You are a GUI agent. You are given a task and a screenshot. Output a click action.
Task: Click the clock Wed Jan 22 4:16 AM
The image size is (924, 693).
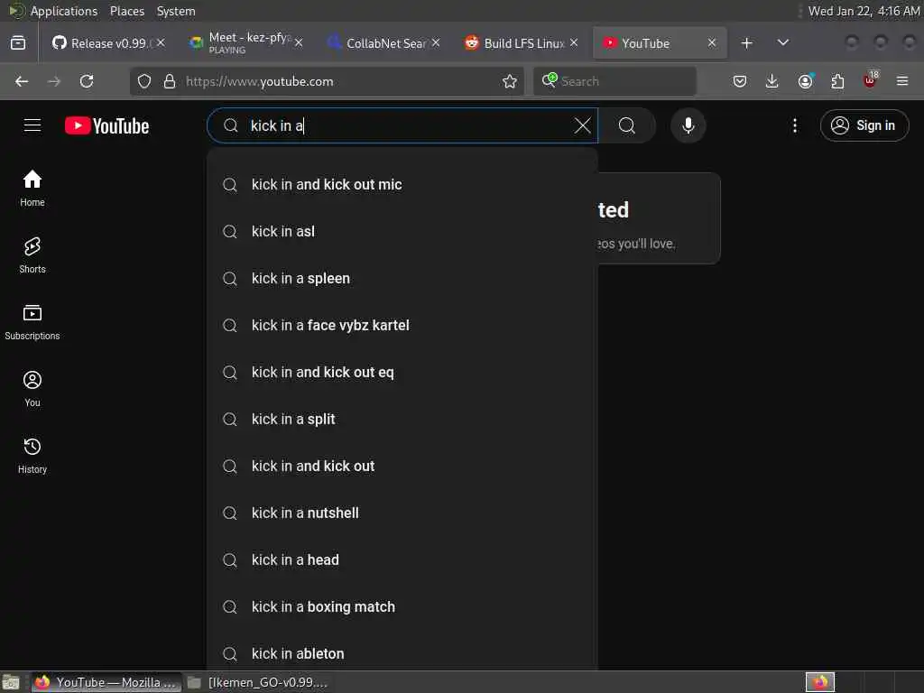864,11
